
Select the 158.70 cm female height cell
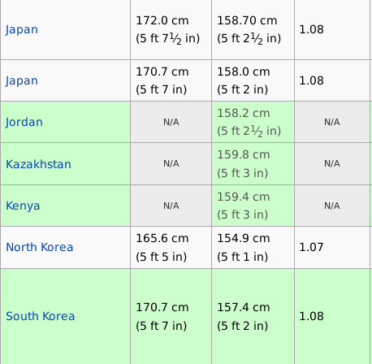coord(253,30)
